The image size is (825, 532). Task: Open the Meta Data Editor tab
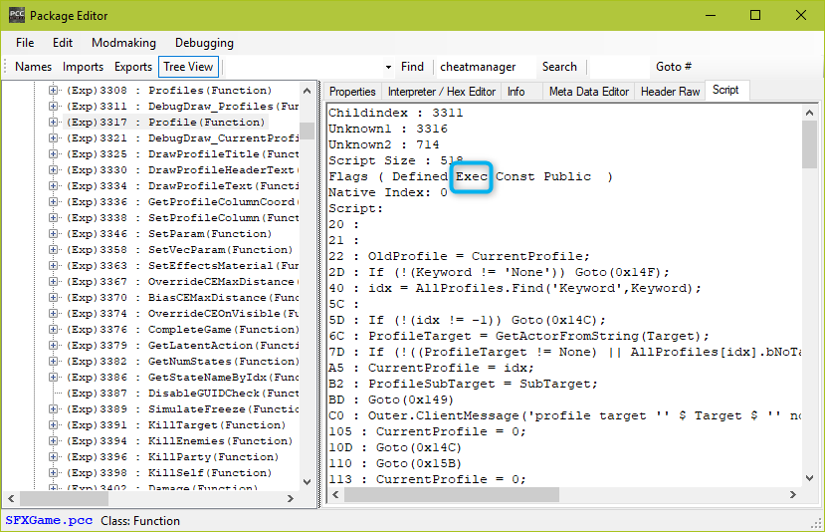point(589,91)
